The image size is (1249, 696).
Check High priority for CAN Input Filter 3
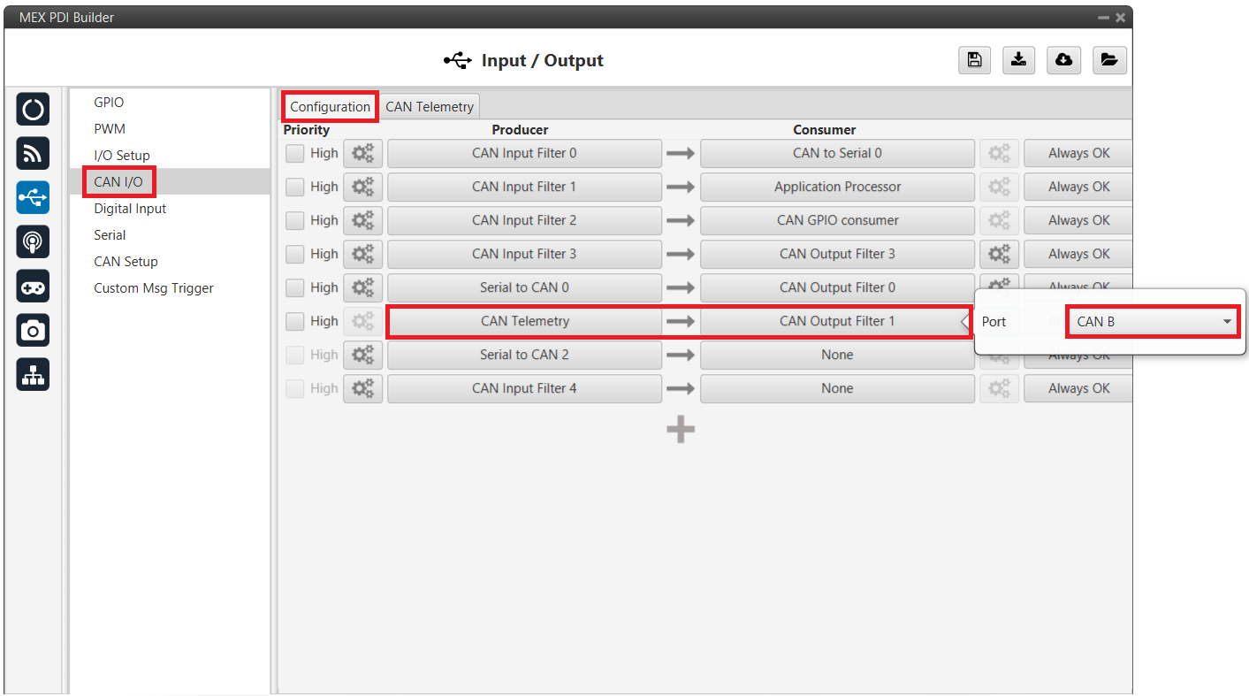(295, 254)
